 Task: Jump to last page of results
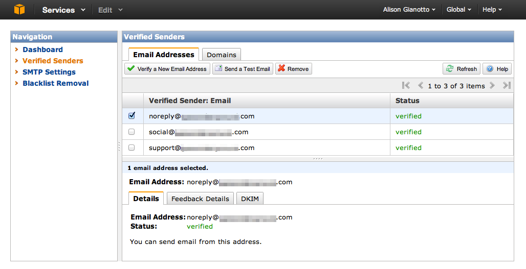point(507,86)
